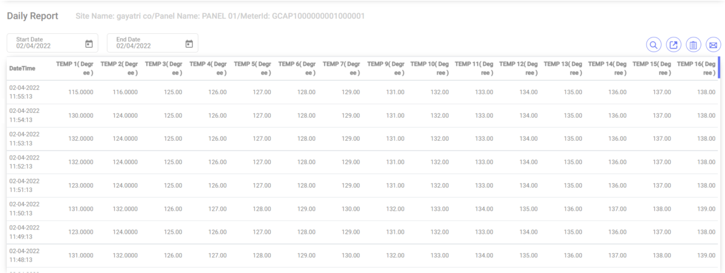
Task: Click the clipboard report icon
Action: (694, 45)
